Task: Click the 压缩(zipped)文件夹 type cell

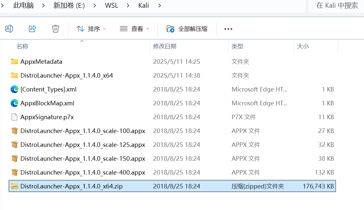Action: coord(258,186)
